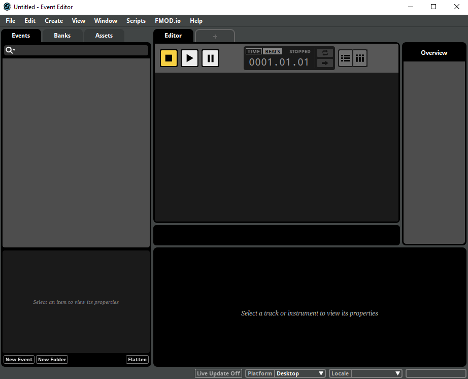The image size is (468, 379).
Task: Switch the transport display to TIME
Action: (253, 51)
